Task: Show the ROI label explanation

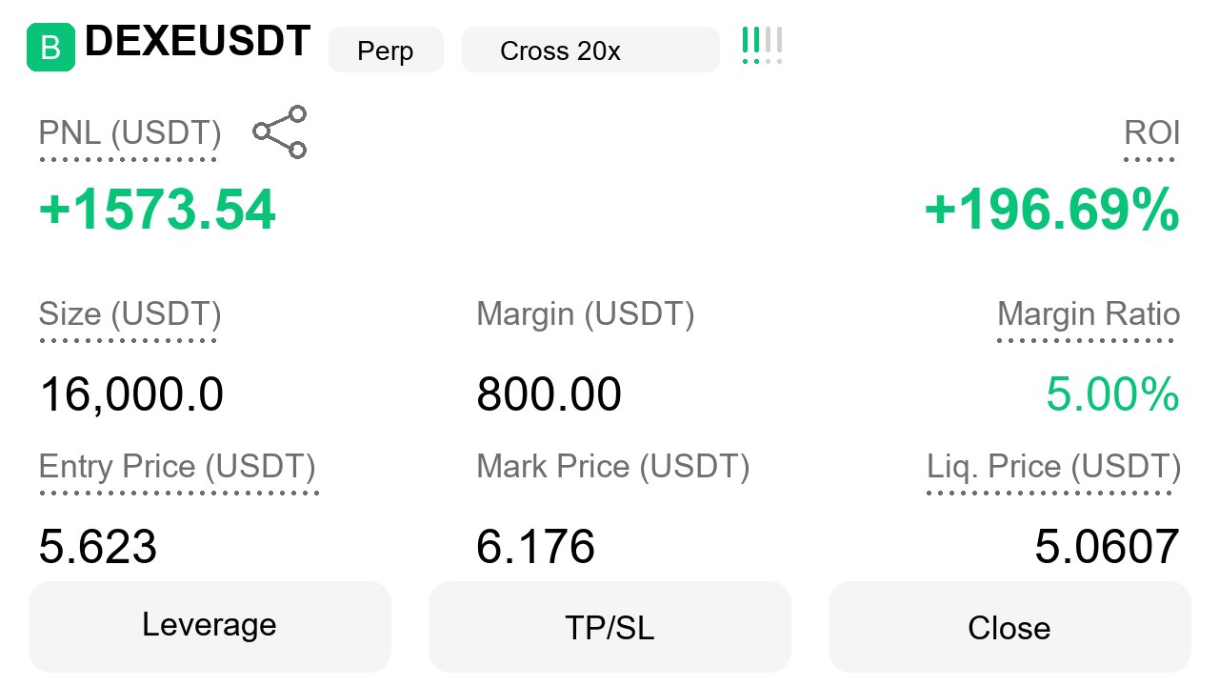Action: tap(1152, 133)
